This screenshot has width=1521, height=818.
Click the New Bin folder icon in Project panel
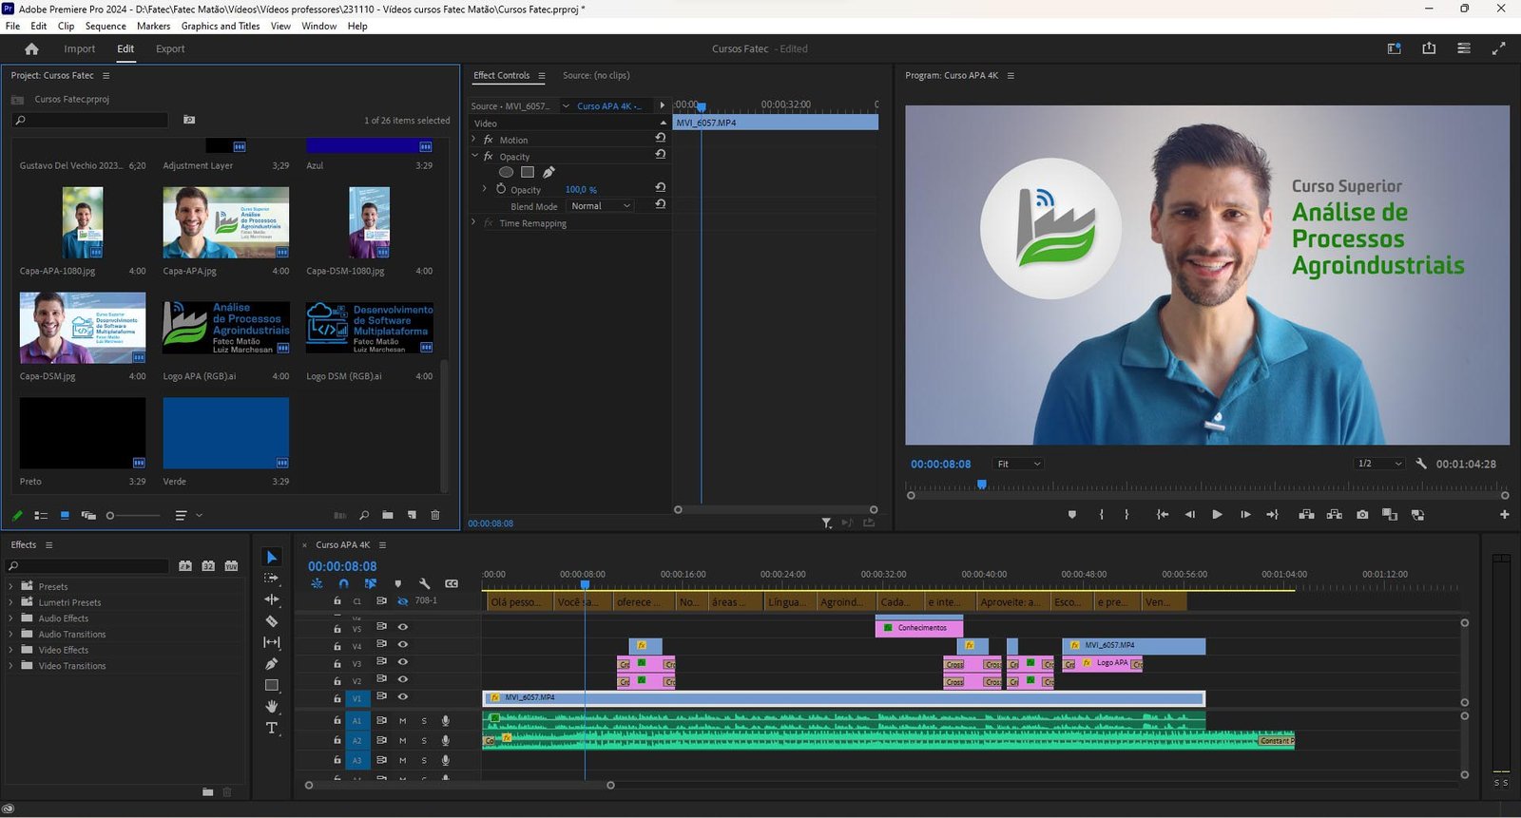pos(388,515)
